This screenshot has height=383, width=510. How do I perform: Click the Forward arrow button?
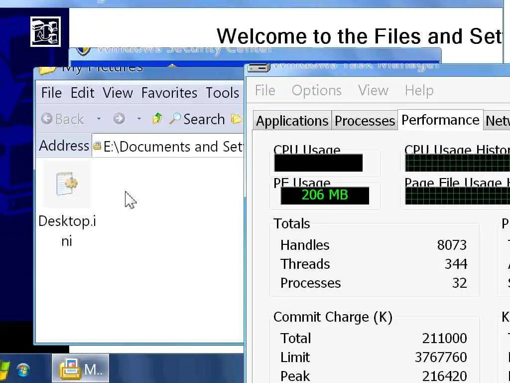coord(119,119)
